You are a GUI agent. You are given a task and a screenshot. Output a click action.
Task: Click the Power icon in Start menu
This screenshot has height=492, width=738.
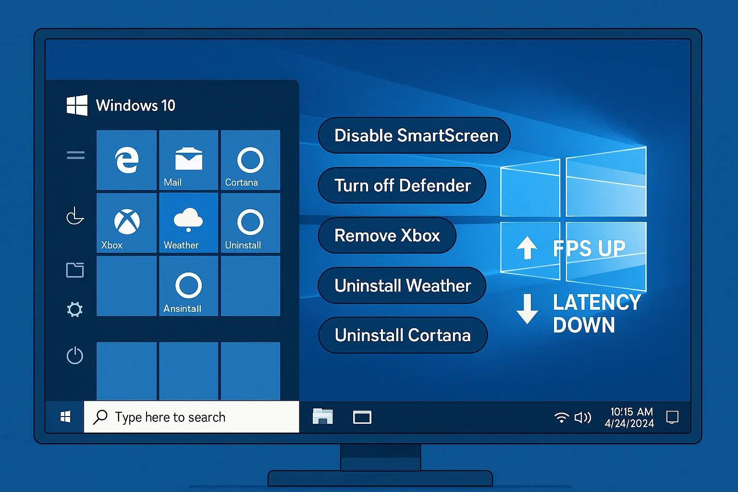pos(74,356)
